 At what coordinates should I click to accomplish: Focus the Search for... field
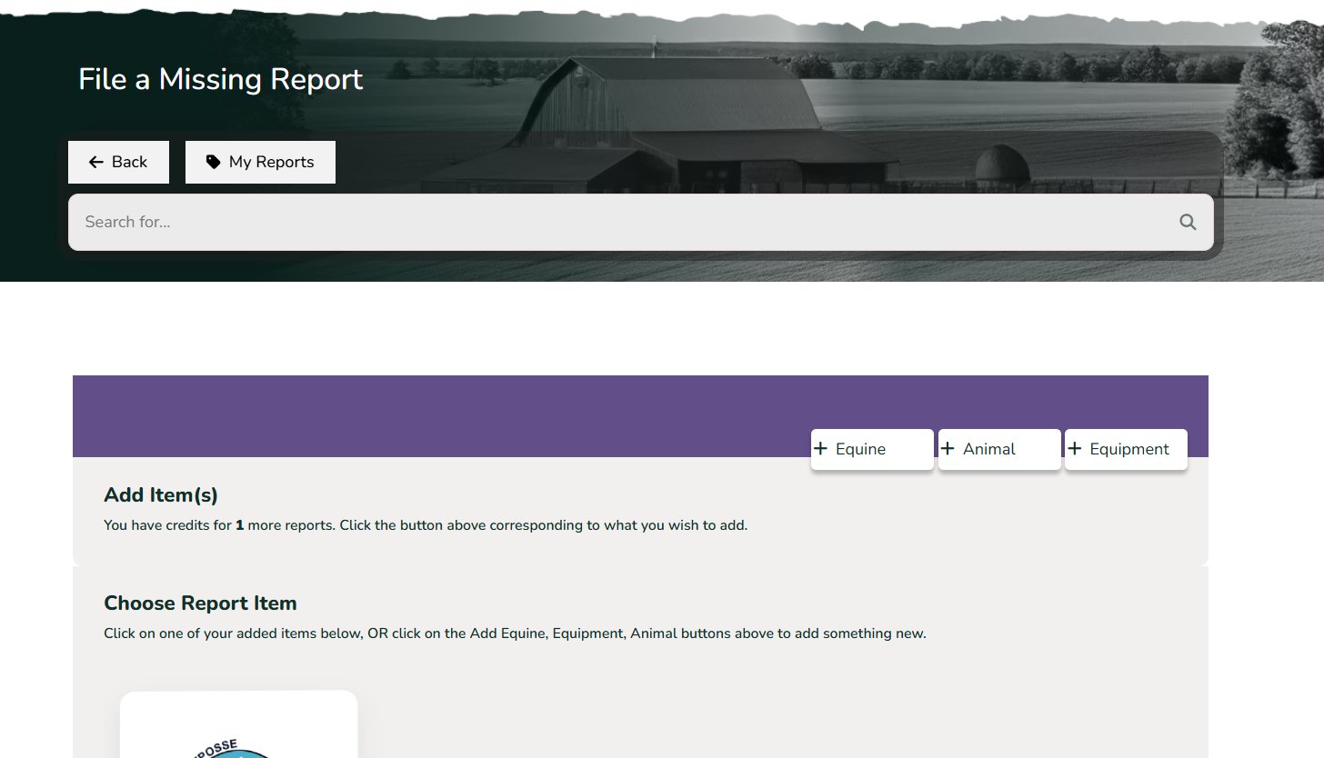tap(640, 222)
